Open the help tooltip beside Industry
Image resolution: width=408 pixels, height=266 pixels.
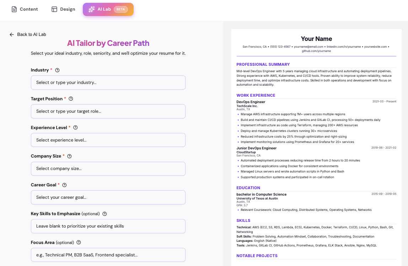pyautogui.click(x=57, y=70)
